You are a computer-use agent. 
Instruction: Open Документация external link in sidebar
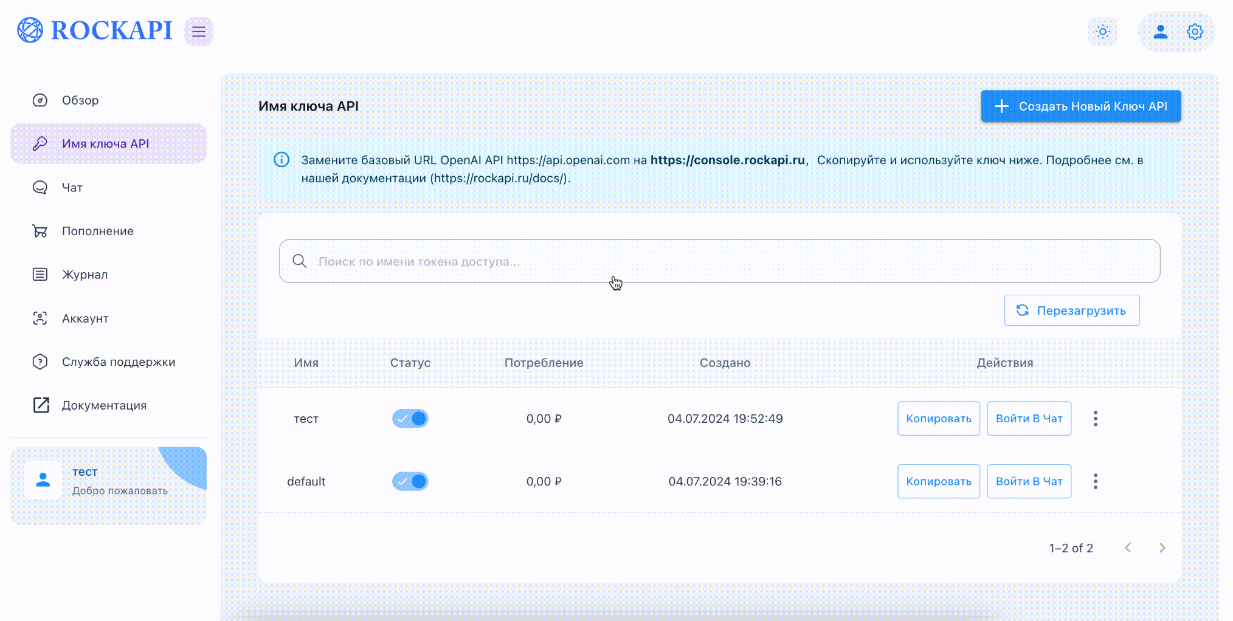coord(108,405)
